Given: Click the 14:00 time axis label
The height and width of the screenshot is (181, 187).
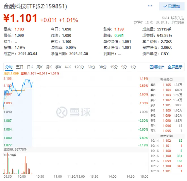Looking at the screenshot, I should [112, 177].
